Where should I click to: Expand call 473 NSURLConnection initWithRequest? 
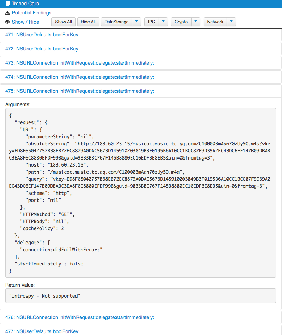[80, 63]
